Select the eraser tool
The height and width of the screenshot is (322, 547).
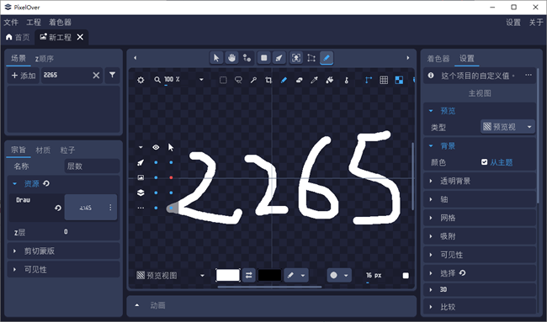[299, 80]
